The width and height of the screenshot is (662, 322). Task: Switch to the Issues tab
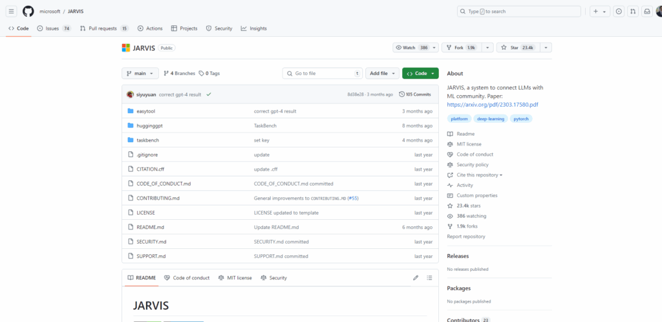point(54,28)
